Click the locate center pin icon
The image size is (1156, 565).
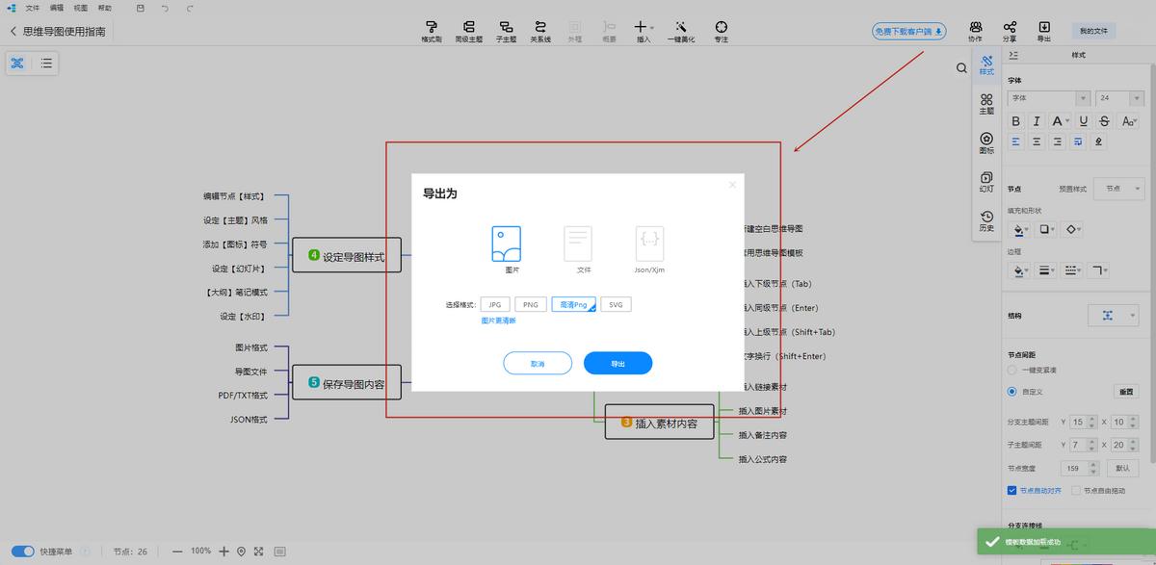(x=241, y=552)
